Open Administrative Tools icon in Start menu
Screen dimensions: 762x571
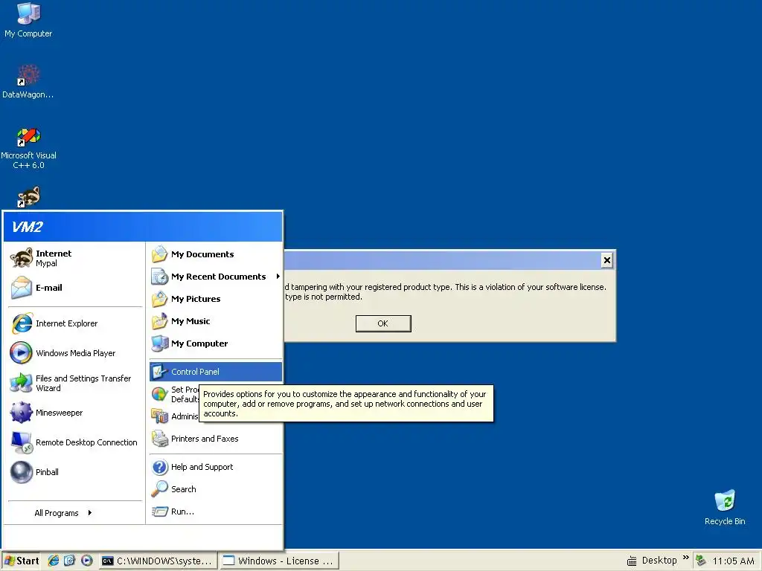(x=159, y=416)
